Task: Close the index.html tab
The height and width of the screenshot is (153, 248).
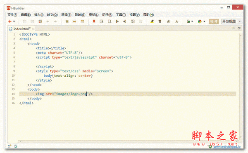Action: pos(33,29)
